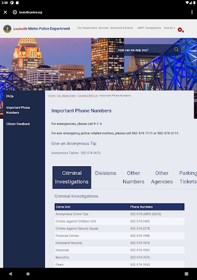The width and height of the screenshot is (197, 280).
Task: Switch to the Divisions tab
Action: tap(106, 173)
